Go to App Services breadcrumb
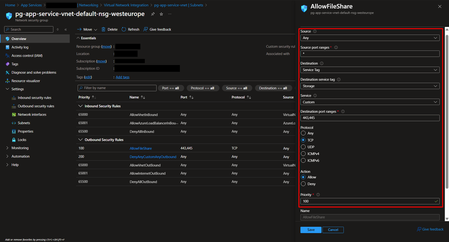 coord(31,5)
